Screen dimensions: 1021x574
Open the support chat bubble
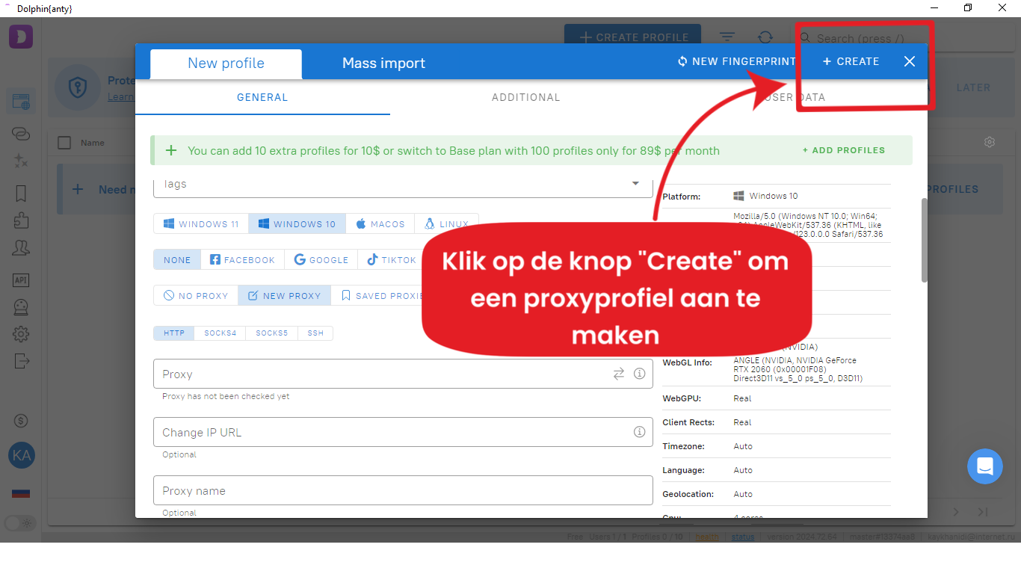coord(984,466)
